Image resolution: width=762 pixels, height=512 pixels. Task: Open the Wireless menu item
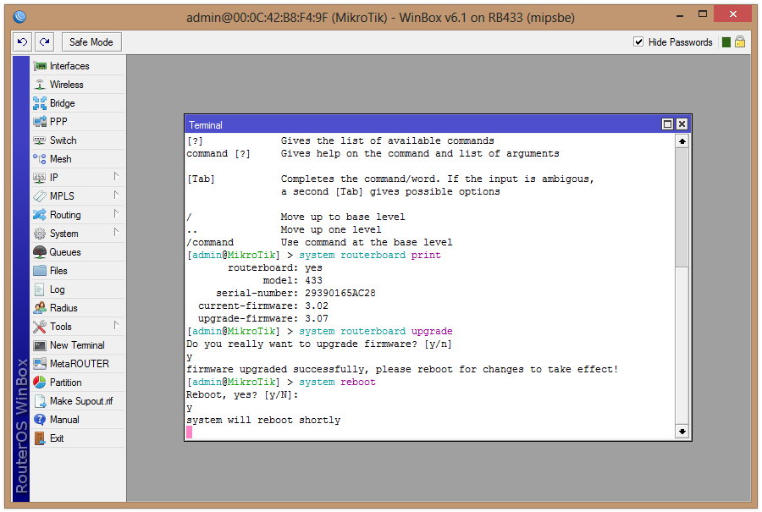click(78, 85)
